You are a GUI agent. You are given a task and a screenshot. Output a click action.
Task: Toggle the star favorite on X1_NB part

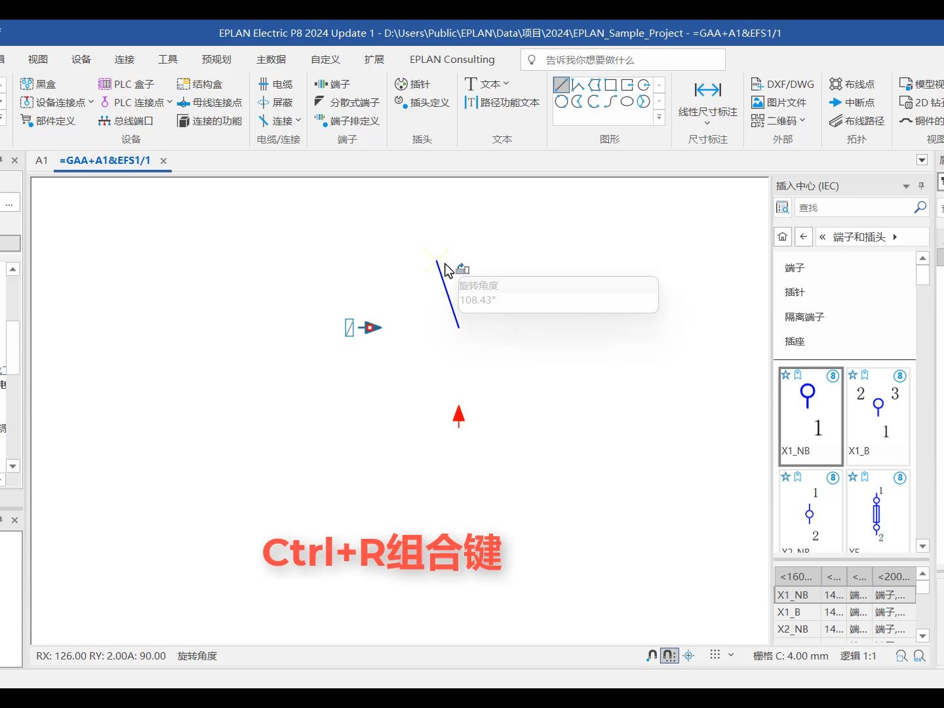point(785,375)
